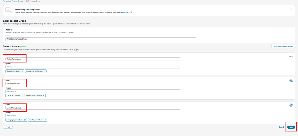Remove CreditSpanishQueue chip

(x=45, y=120)
